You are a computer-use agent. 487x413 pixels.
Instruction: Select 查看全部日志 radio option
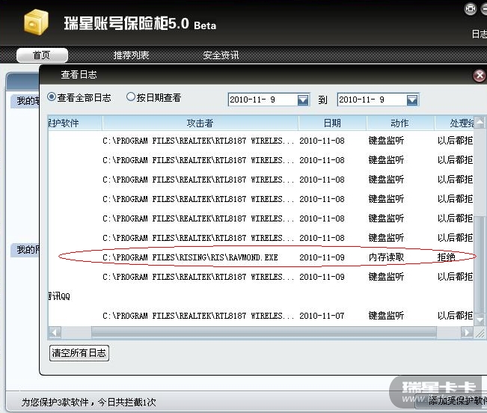pos(52,97)
